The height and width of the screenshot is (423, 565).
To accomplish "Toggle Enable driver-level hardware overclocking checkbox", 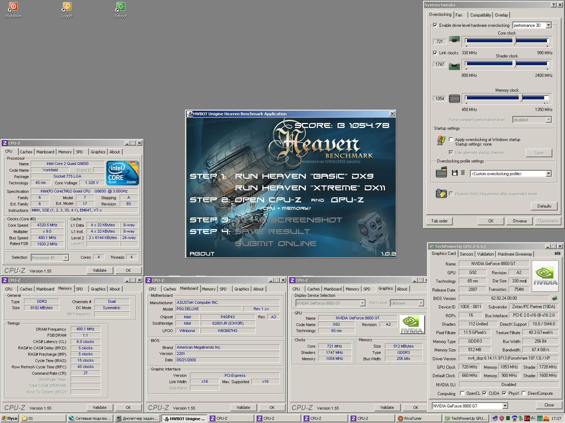I will click(x=435, y=25).
